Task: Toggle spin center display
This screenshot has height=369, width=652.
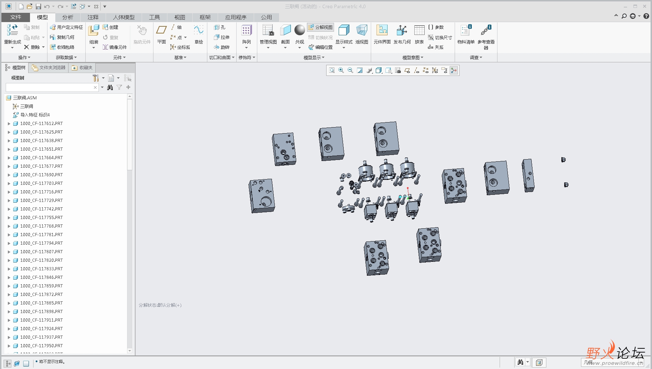Action: (454, 71)
